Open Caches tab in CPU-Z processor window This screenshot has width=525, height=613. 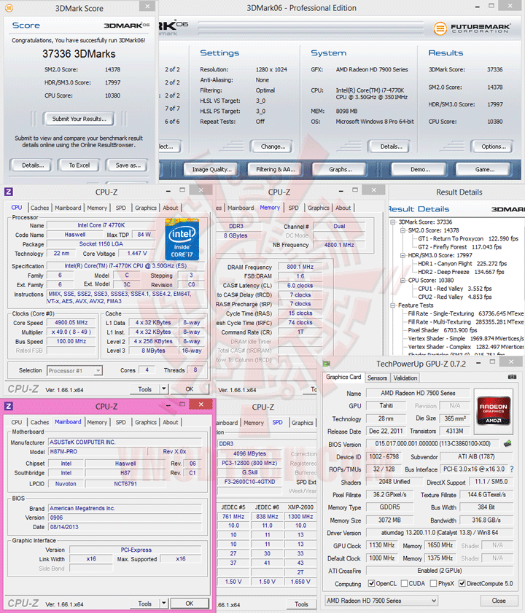click(x=39, y=208)
